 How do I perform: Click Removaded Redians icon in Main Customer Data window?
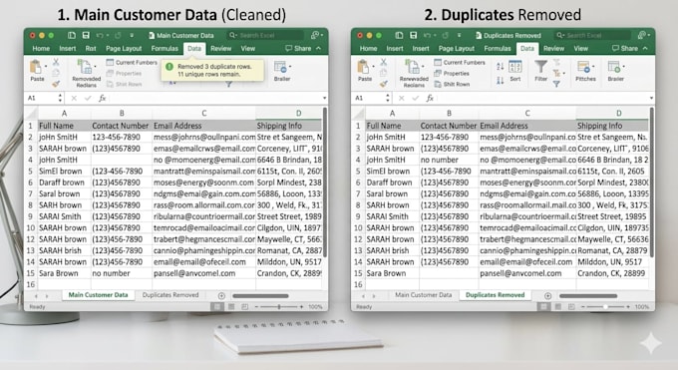pos(85,67)
